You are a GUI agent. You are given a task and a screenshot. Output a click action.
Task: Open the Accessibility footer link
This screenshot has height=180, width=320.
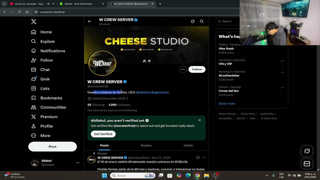click(x=225, y=118)
